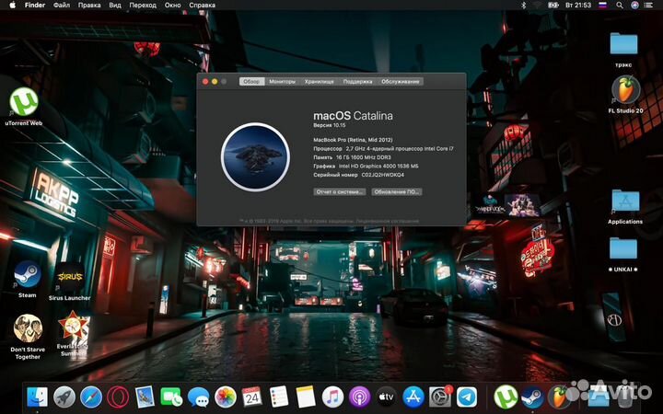Open the Apple menu
Image resolution: width=663 pixels, height=414 pixels.
12,6
